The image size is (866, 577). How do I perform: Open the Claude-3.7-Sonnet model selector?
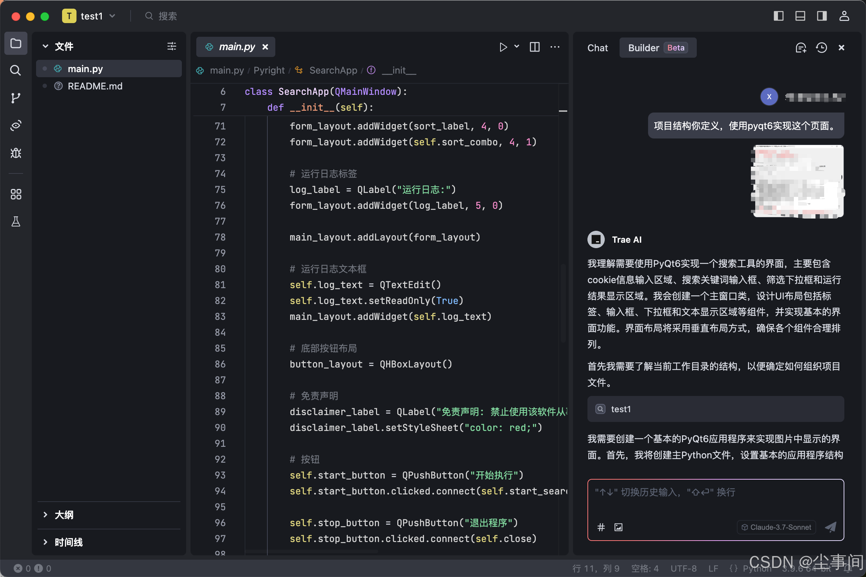click(776, 527)
